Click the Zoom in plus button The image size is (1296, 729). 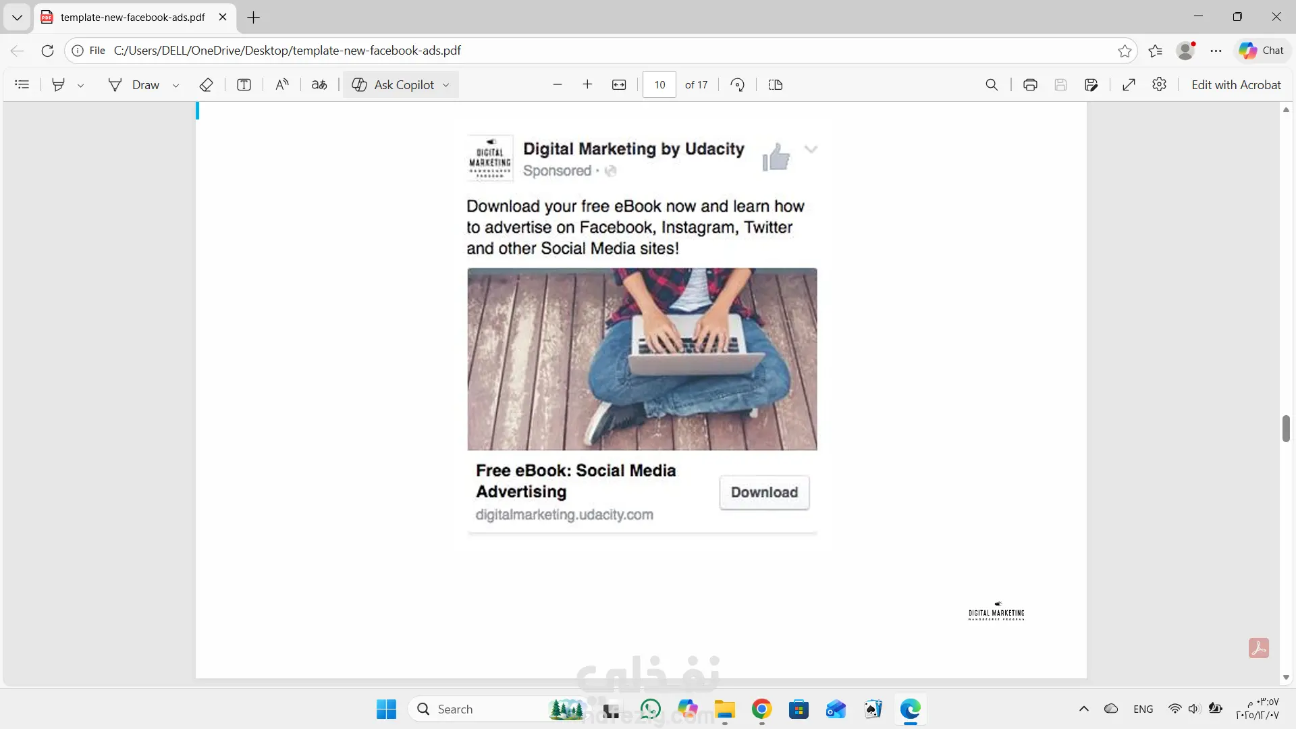click(x=587, y=85)
